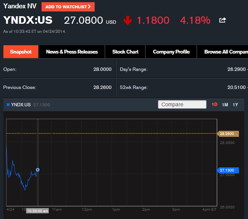This screenshot has height=219, width=248.
Task: View the Company Profile tab
Action: [171, 52]
